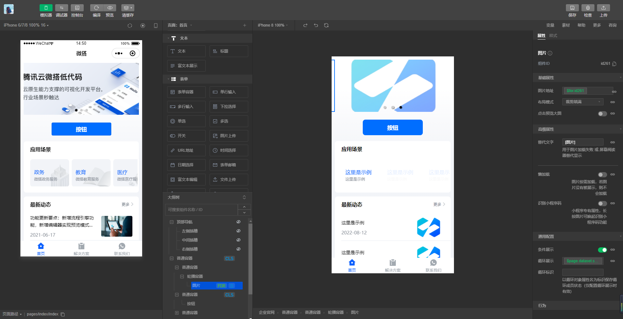
Task: Disable the 条件展示 switch
Action: pos(603,250)
